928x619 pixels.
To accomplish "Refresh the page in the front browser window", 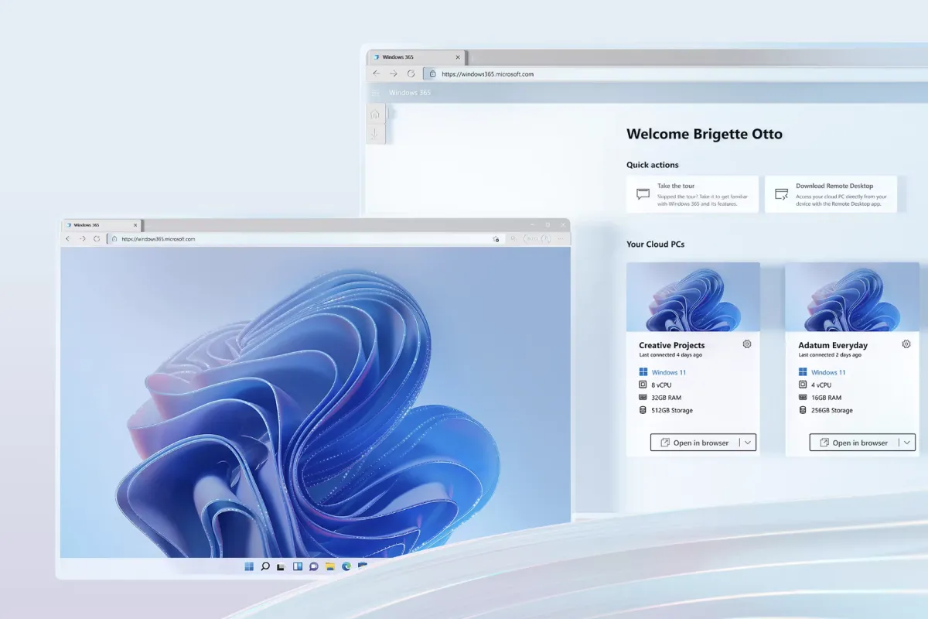I will point(97,239).
